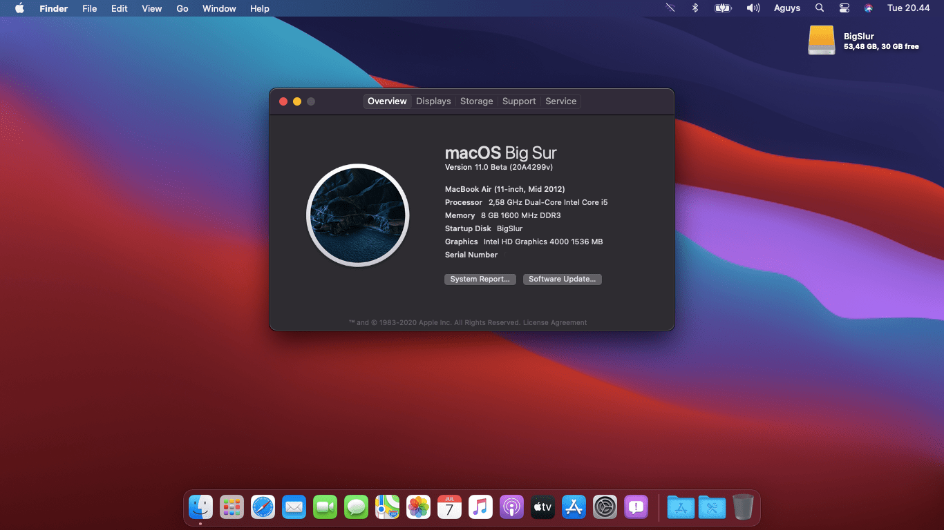Image resolution: width=944 pixels, height=530 pixels.
Task: Go to the Support tab
Action: pyautogui.click(x=519, y=101)
